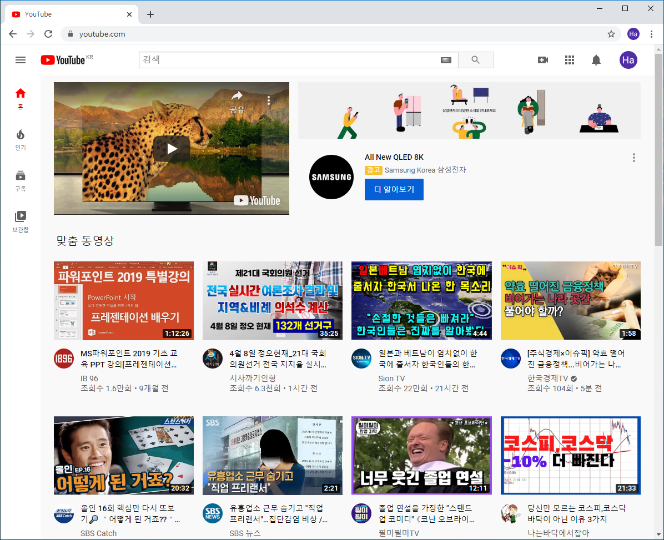Click the YouTube watermark on the ad video
Image resolution: width=664 pixels, height=540 pixels.
(x=257, y=200)
